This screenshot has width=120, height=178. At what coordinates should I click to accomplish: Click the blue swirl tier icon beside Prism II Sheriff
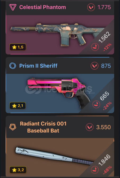(13, 66)
